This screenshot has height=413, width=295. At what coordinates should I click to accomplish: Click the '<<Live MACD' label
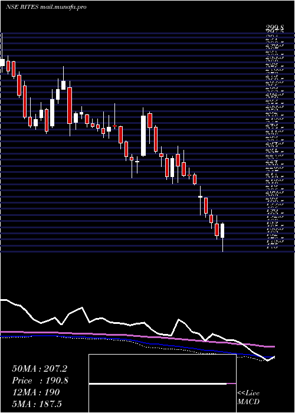pyautogui.click(x=248, y=398)
